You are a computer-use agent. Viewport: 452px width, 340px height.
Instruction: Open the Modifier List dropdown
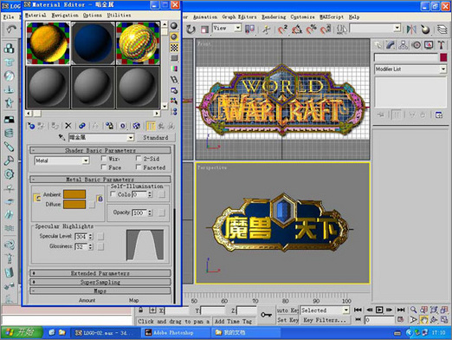410,69
